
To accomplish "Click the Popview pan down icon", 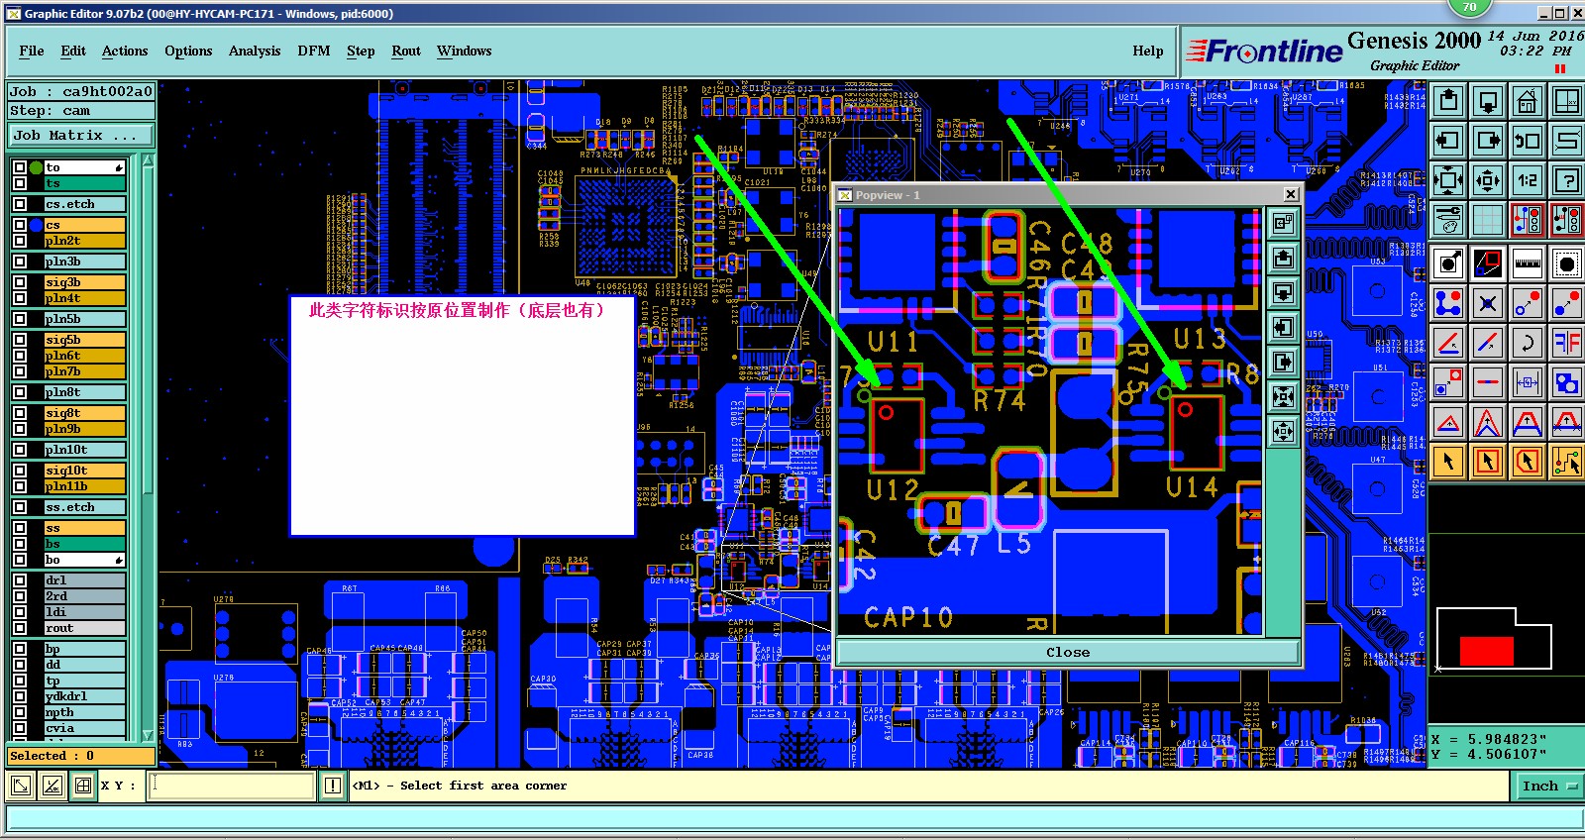I will pyautogui.click(x=1284, y=293).
